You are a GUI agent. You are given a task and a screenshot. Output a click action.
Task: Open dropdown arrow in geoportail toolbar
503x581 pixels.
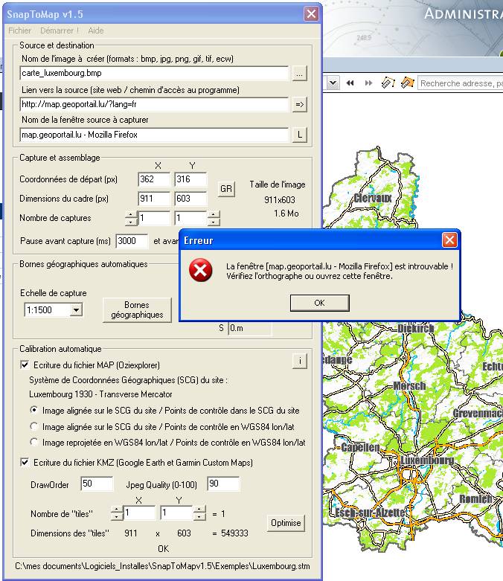click(x=333, y=83)
